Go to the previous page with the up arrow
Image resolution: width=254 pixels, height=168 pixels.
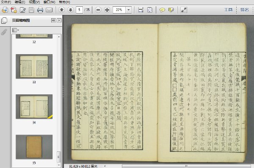point(61,10)
